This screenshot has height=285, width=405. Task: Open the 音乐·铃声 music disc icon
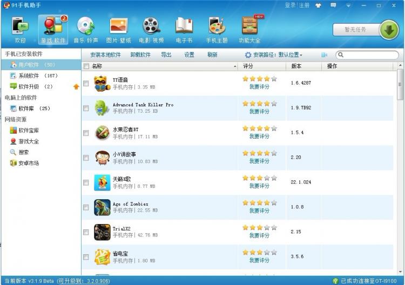point(86,25)
